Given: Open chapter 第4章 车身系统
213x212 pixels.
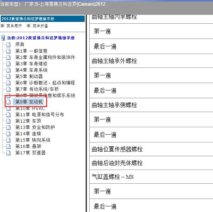Looking at the screenshot, I should pyautogui.click(x=31, y=70).
